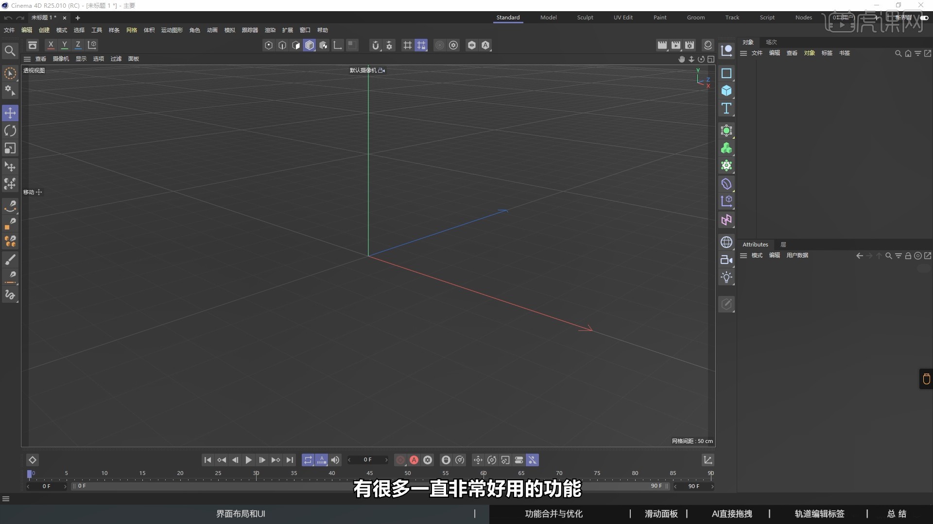
Task: Select the Scale tool
Action: pyautogui.click(x=10, y=148)
